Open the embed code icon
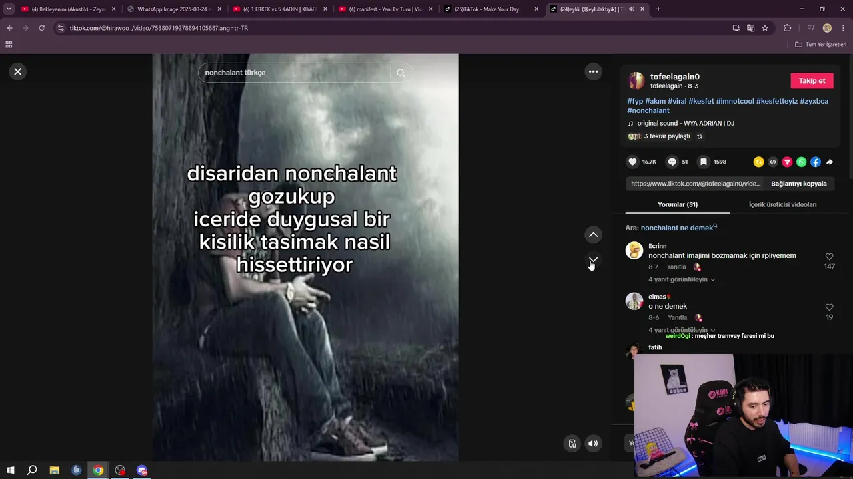 click(773, 162)
